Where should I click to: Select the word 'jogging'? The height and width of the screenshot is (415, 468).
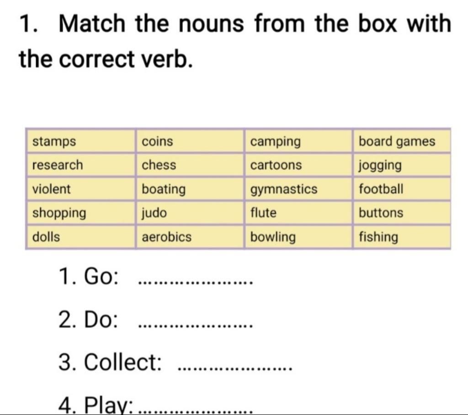380,166
